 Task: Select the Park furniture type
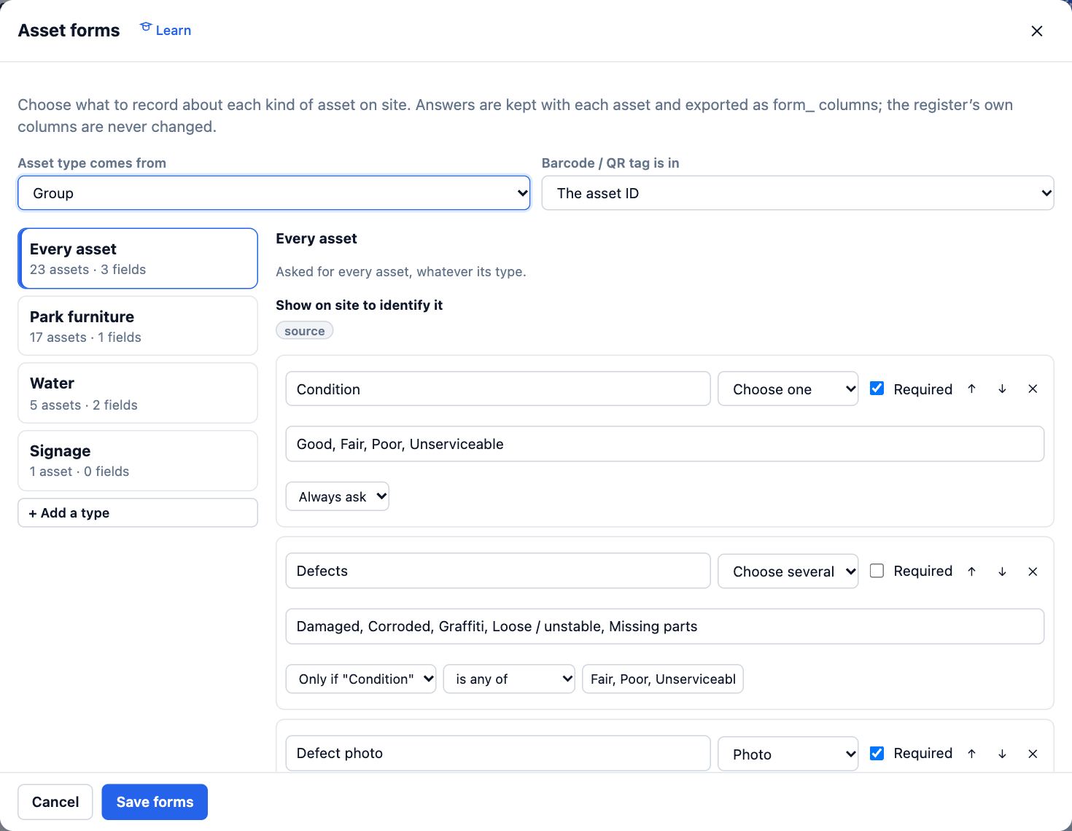click(x=138, y=326)
